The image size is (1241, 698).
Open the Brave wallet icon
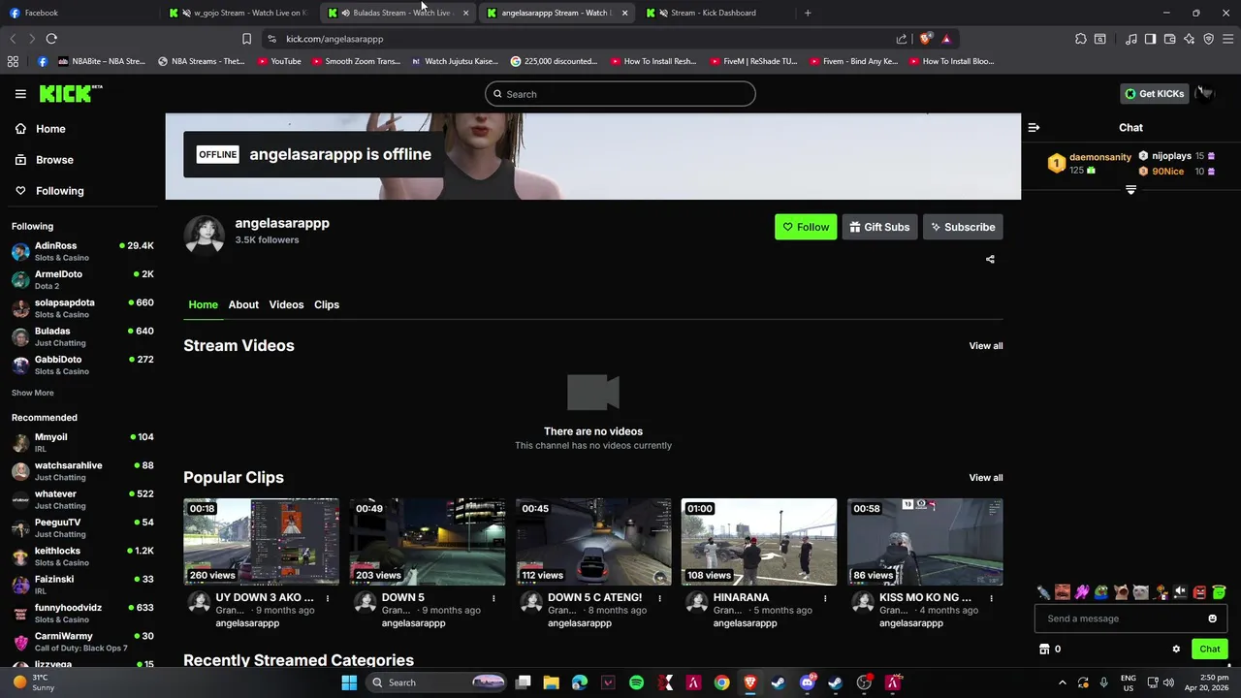pos(1169,39)
